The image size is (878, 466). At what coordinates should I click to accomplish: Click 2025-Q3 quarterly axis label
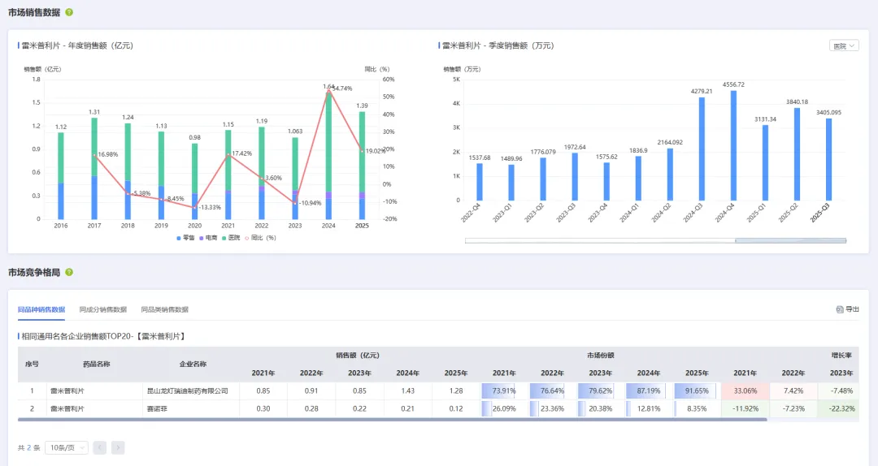tap(820, 214)
